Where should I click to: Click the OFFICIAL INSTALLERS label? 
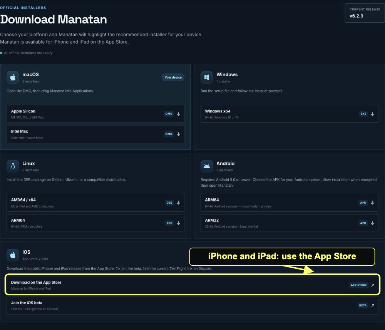point(23,8)
